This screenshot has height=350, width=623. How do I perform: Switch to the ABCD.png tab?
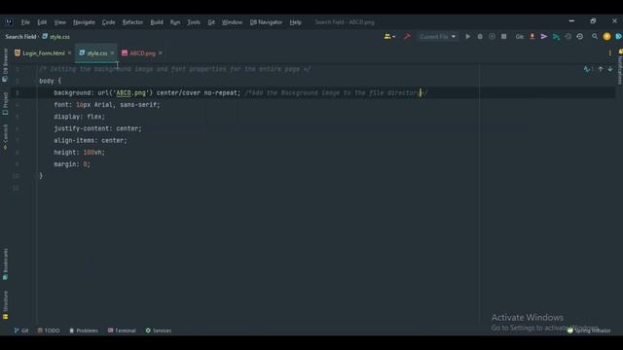tap(142, 53)
